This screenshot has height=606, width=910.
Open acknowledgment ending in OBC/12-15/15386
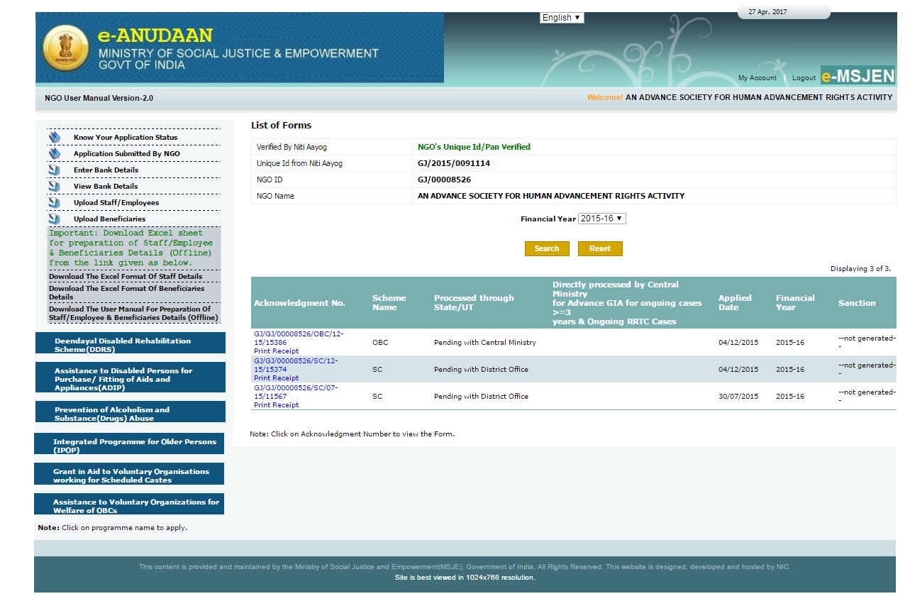pos(299,338)
